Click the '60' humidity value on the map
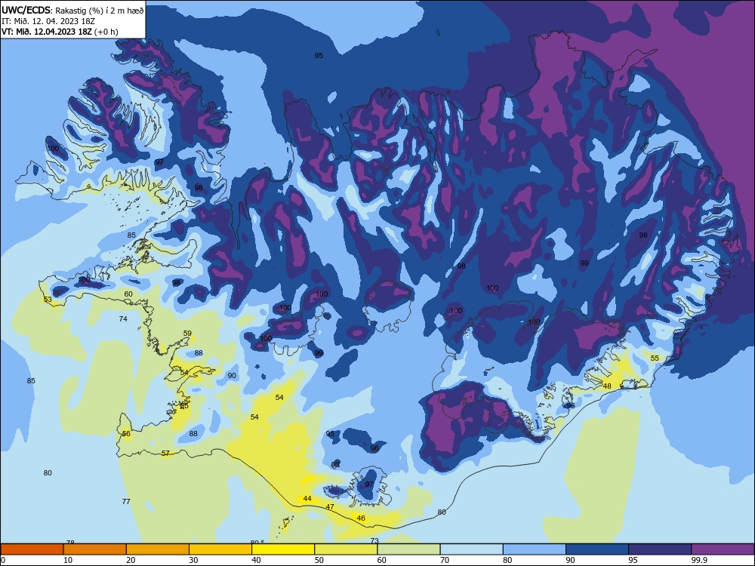The image size is (755, 566). (128, 294)
